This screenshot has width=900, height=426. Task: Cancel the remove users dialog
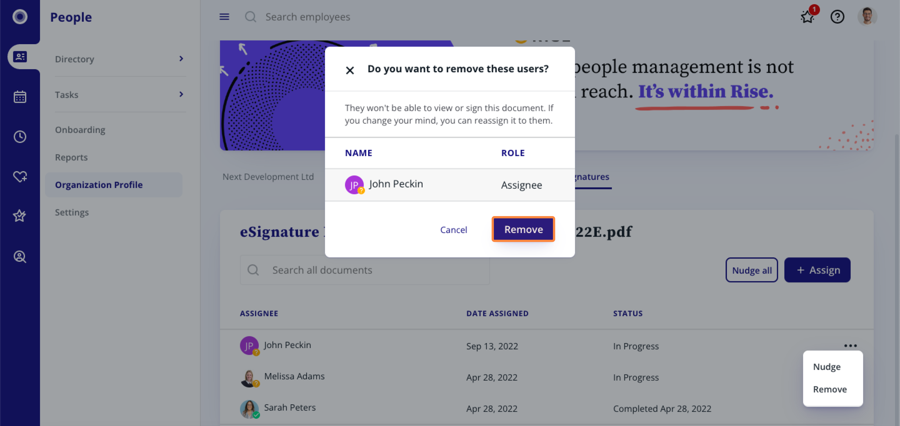[453, 230]
